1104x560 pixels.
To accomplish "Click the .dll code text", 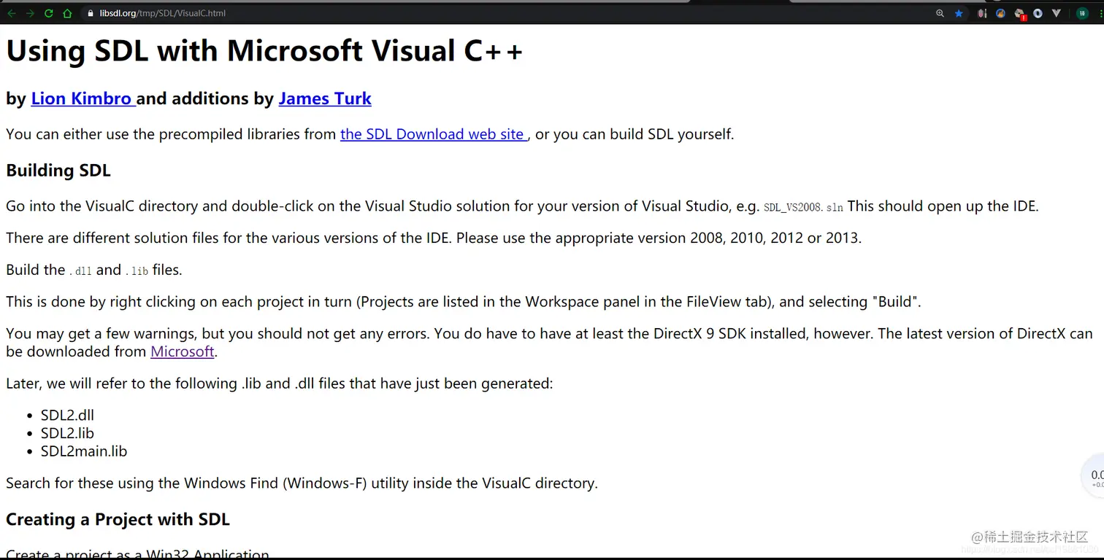I will coord(80,271).
